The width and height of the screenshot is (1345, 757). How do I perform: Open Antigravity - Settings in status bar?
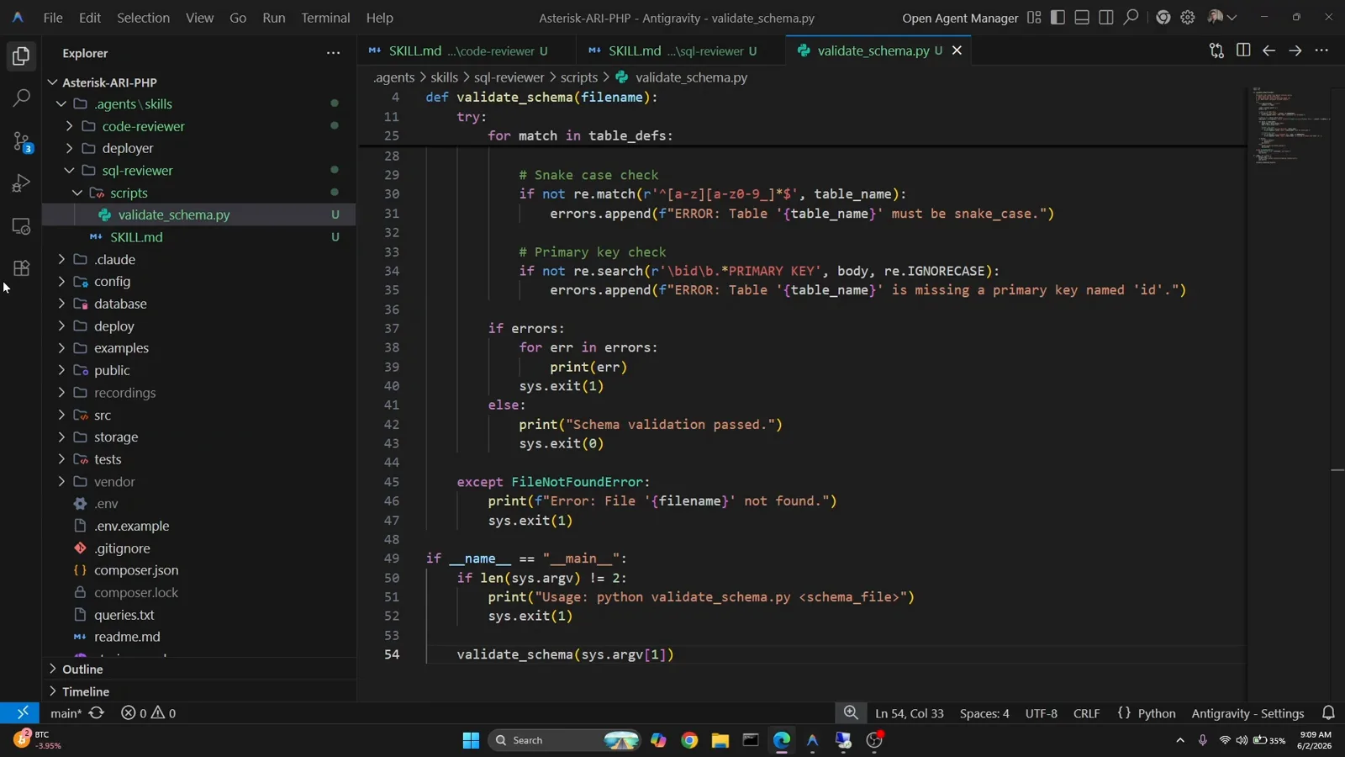1247,713
